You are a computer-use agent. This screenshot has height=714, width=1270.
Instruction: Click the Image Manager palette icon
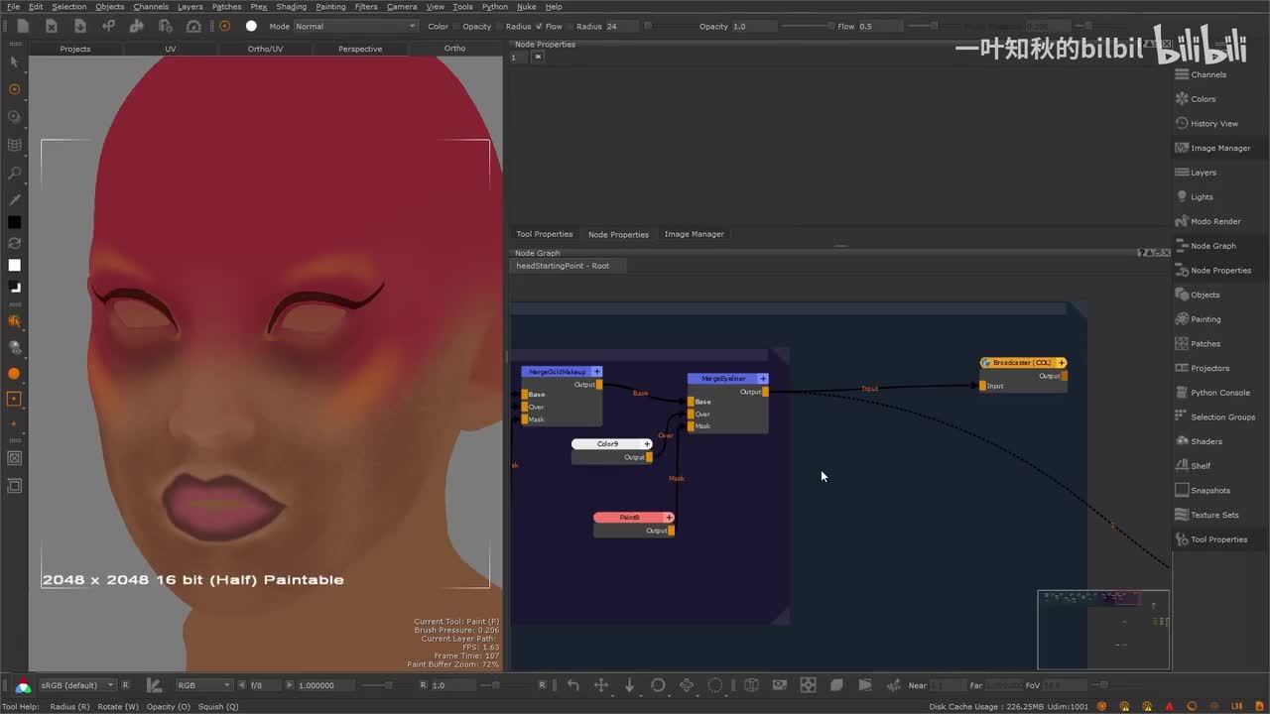pos(1182,148)
